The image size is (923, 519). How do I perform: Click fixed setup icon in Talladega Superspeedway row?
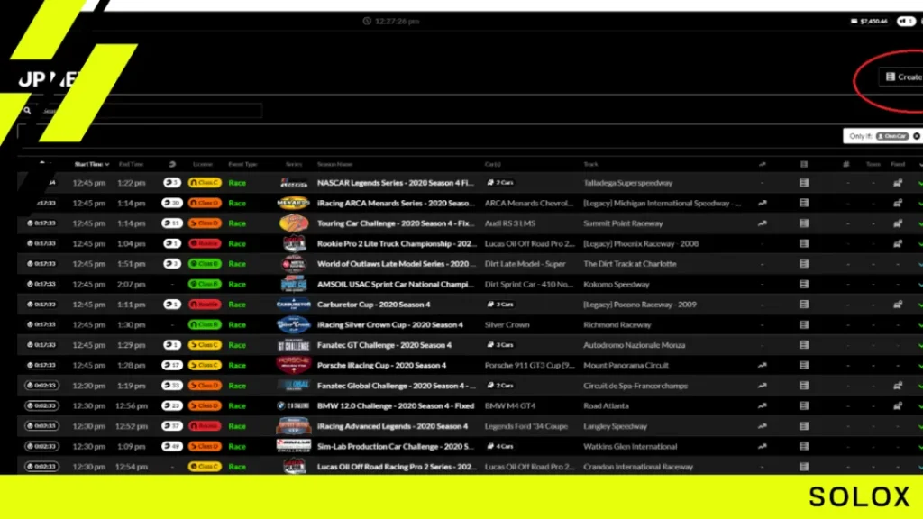pyautogui.click(x=898, y=183)
